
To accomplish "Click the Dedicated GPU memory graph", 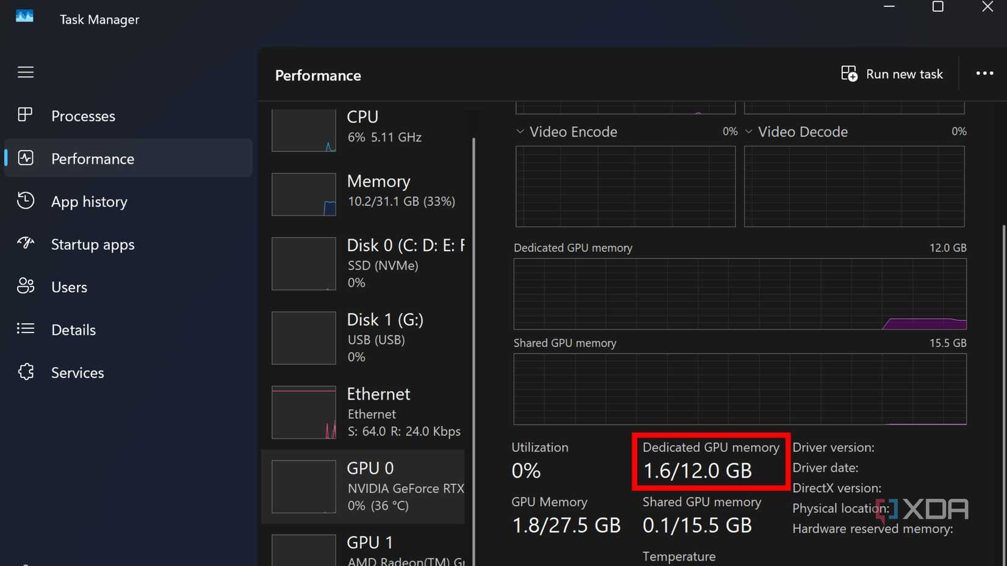I will (740, 294).
